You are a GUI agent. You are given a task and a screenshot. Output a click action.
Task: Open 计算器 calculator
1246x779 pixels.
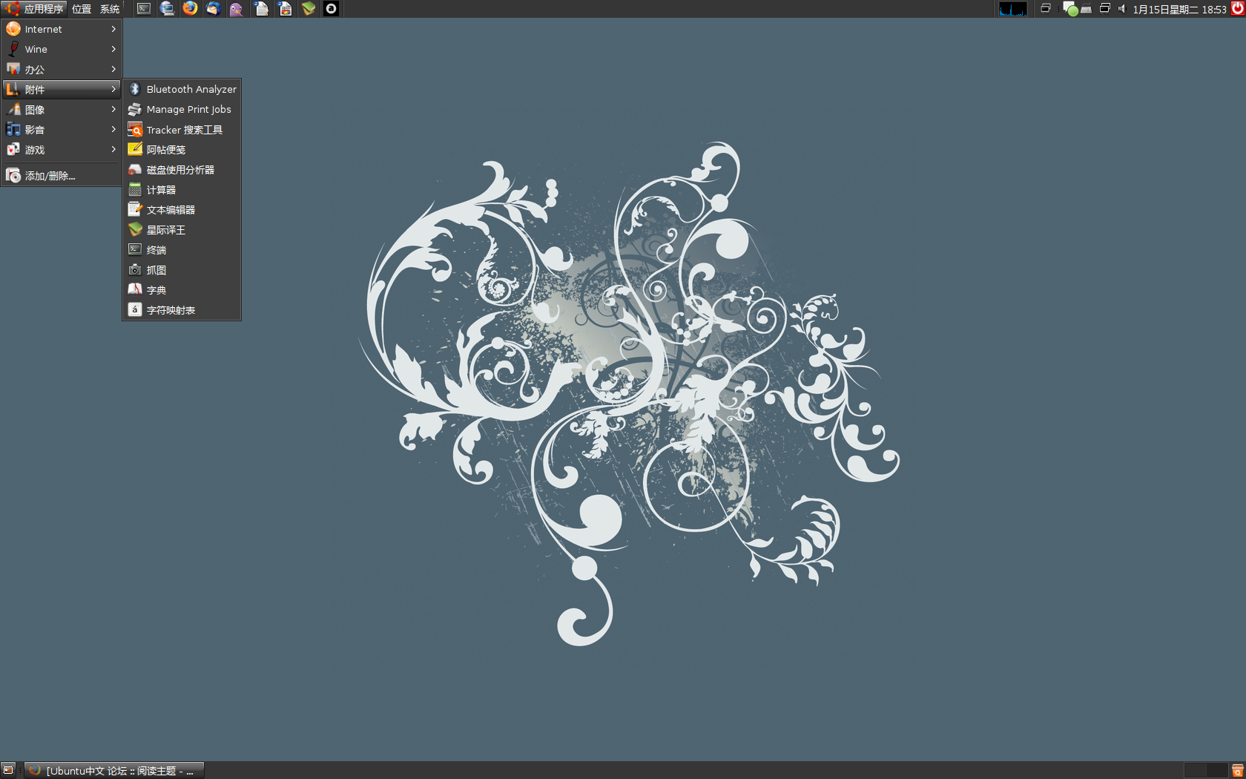(182, 190)
